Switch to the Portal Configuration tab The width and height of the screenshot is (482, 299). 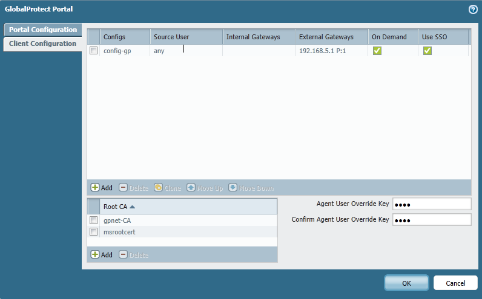[x=43, y=30]
